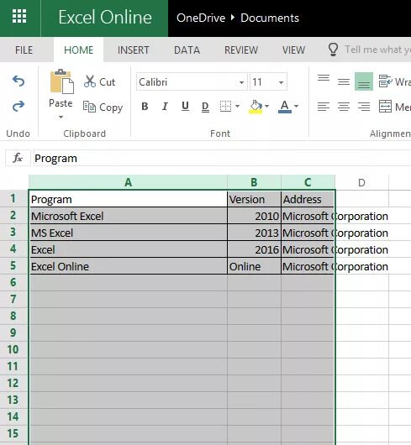The image size is (411, 445).
Task: Switch to the VIEW tab
Action: (293, 50)
